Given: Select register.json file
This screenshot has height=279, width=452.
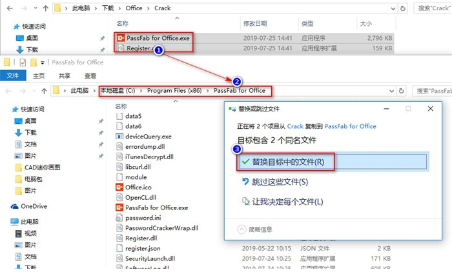Looking at the screenshot, I should point(143,248).
